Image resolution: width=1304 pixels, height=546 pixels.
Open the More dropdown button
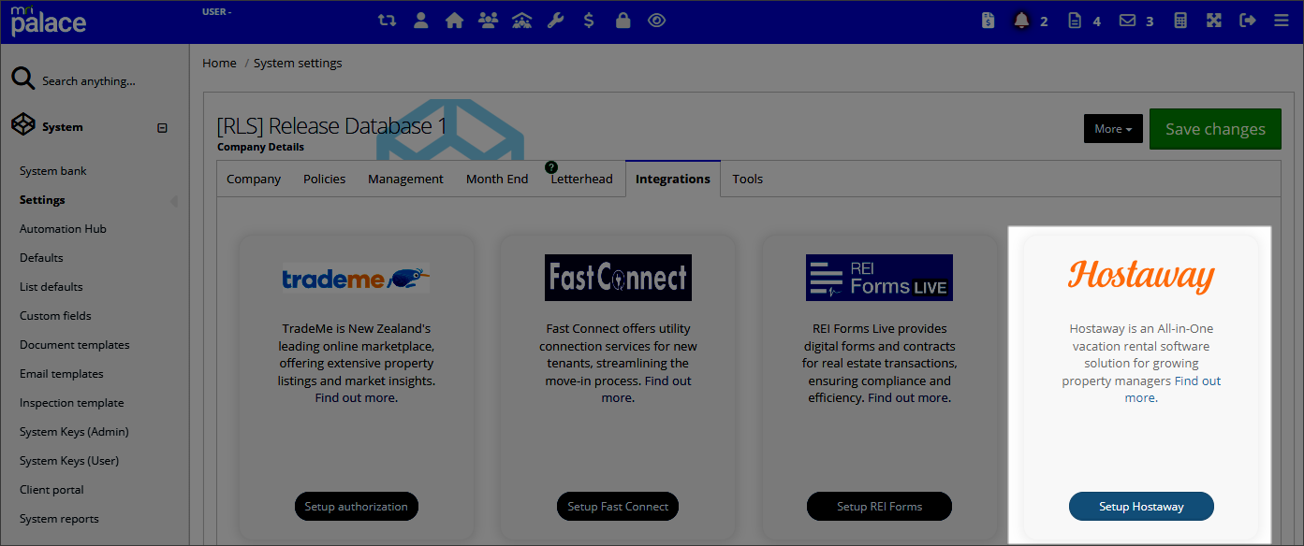[x=1113, y=129]
